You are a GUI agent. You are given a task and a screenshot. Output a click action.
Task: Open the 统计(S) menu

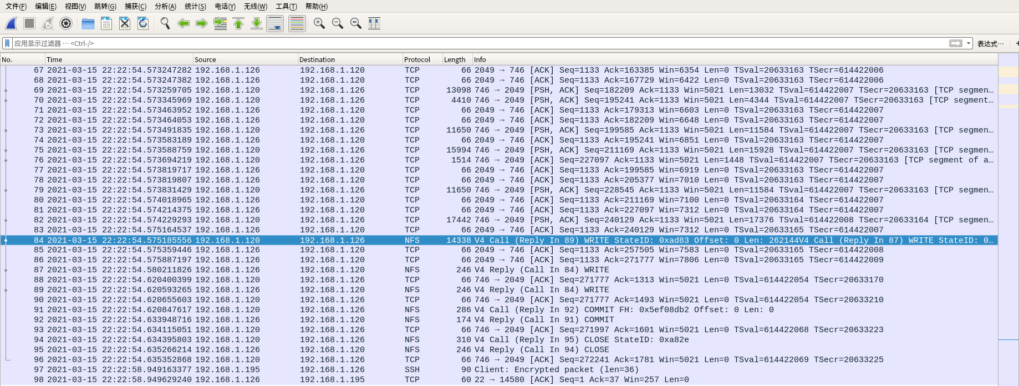[195, 6]
